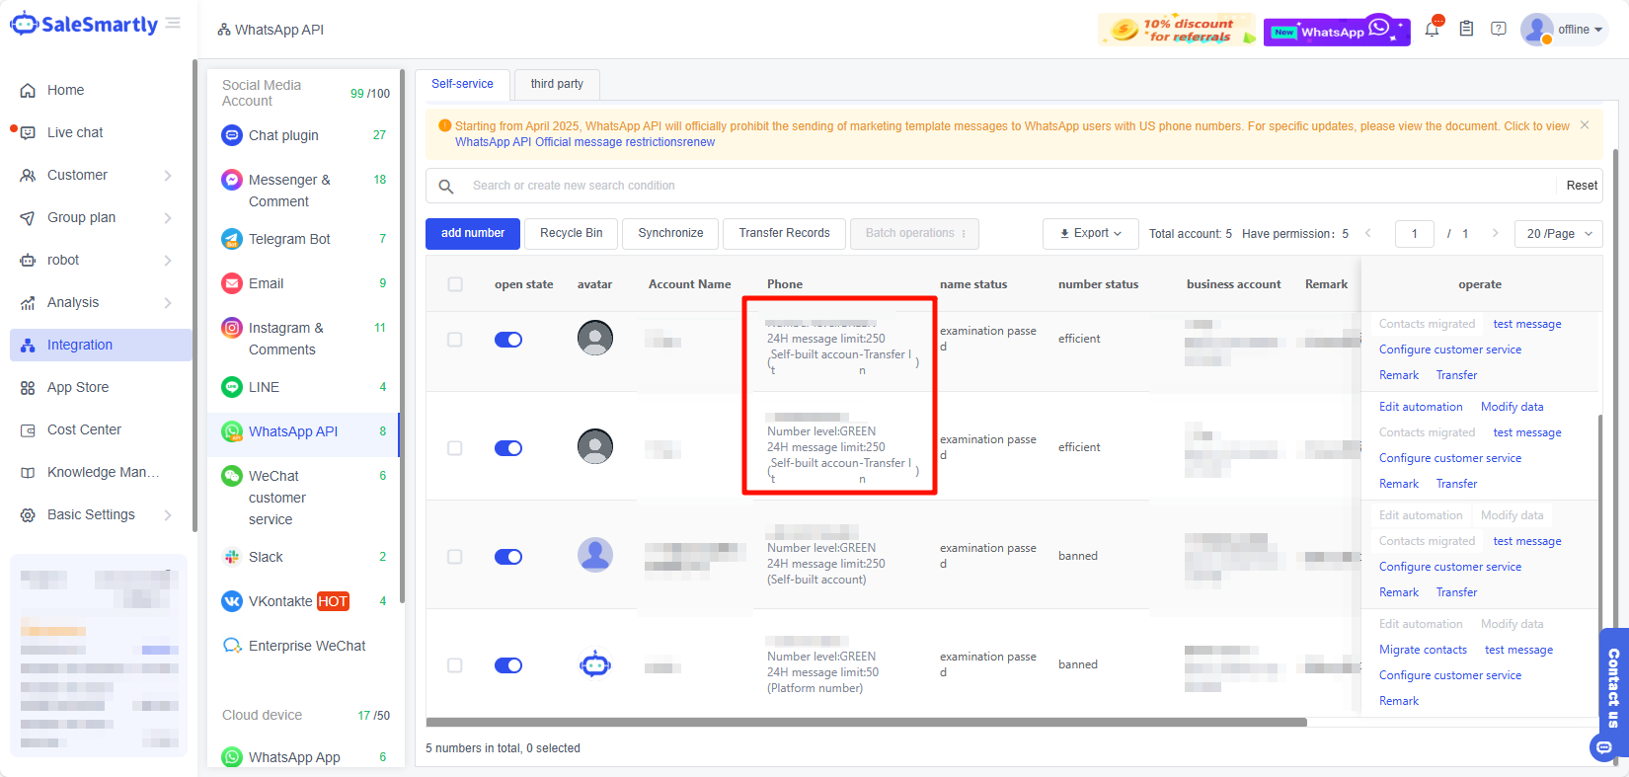Select the LINE channel icon

(x=232, y=387)
